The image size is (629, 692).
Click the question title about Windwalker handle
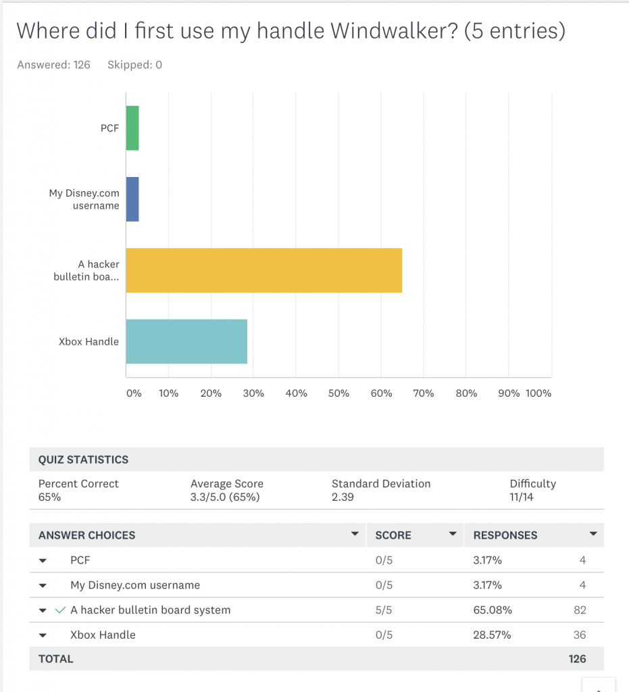(291, 31)
